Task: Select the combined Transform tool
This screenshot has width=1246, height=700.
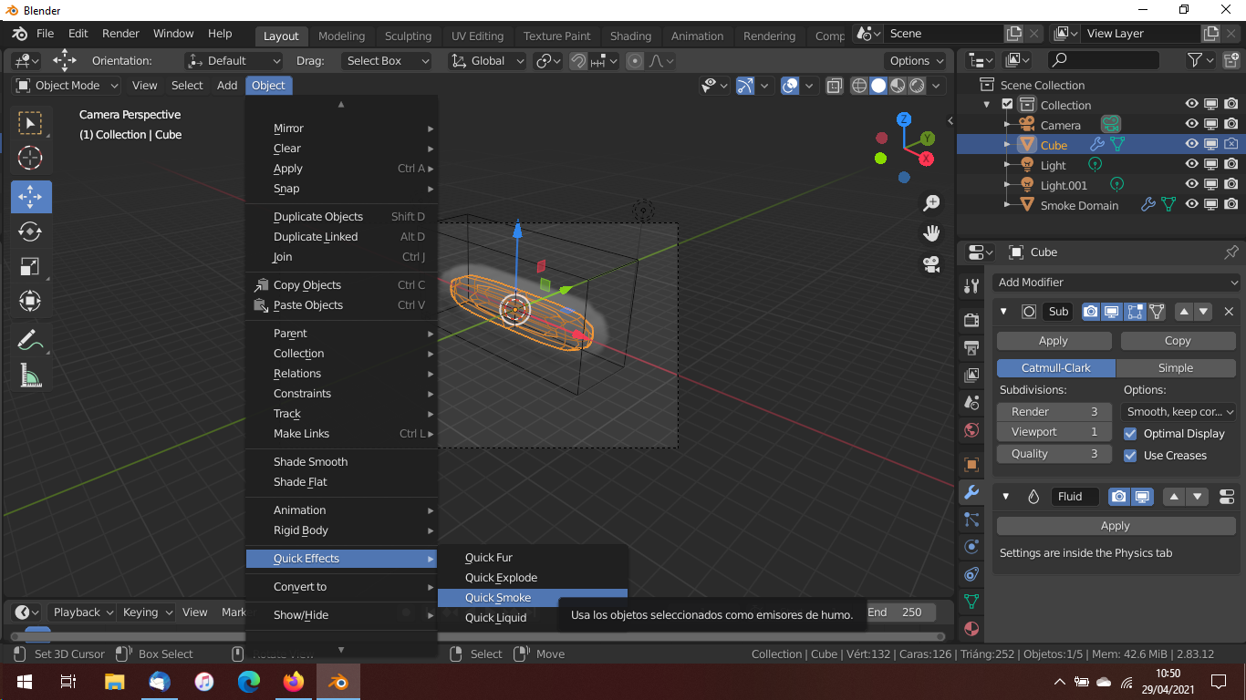Action: tap(30, 301)
